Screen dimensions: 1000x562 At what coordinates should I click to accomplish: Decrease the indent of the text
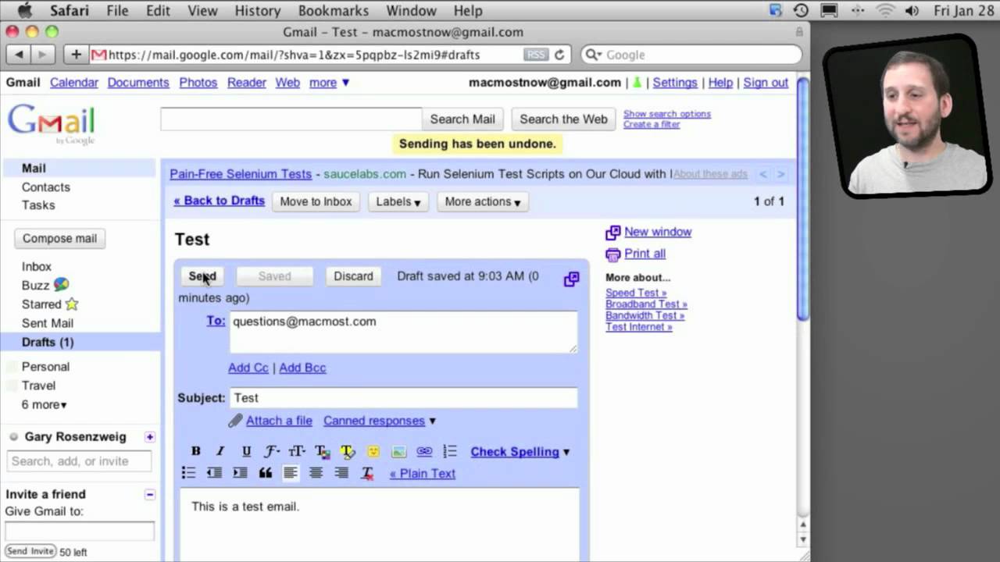[214, 472]
